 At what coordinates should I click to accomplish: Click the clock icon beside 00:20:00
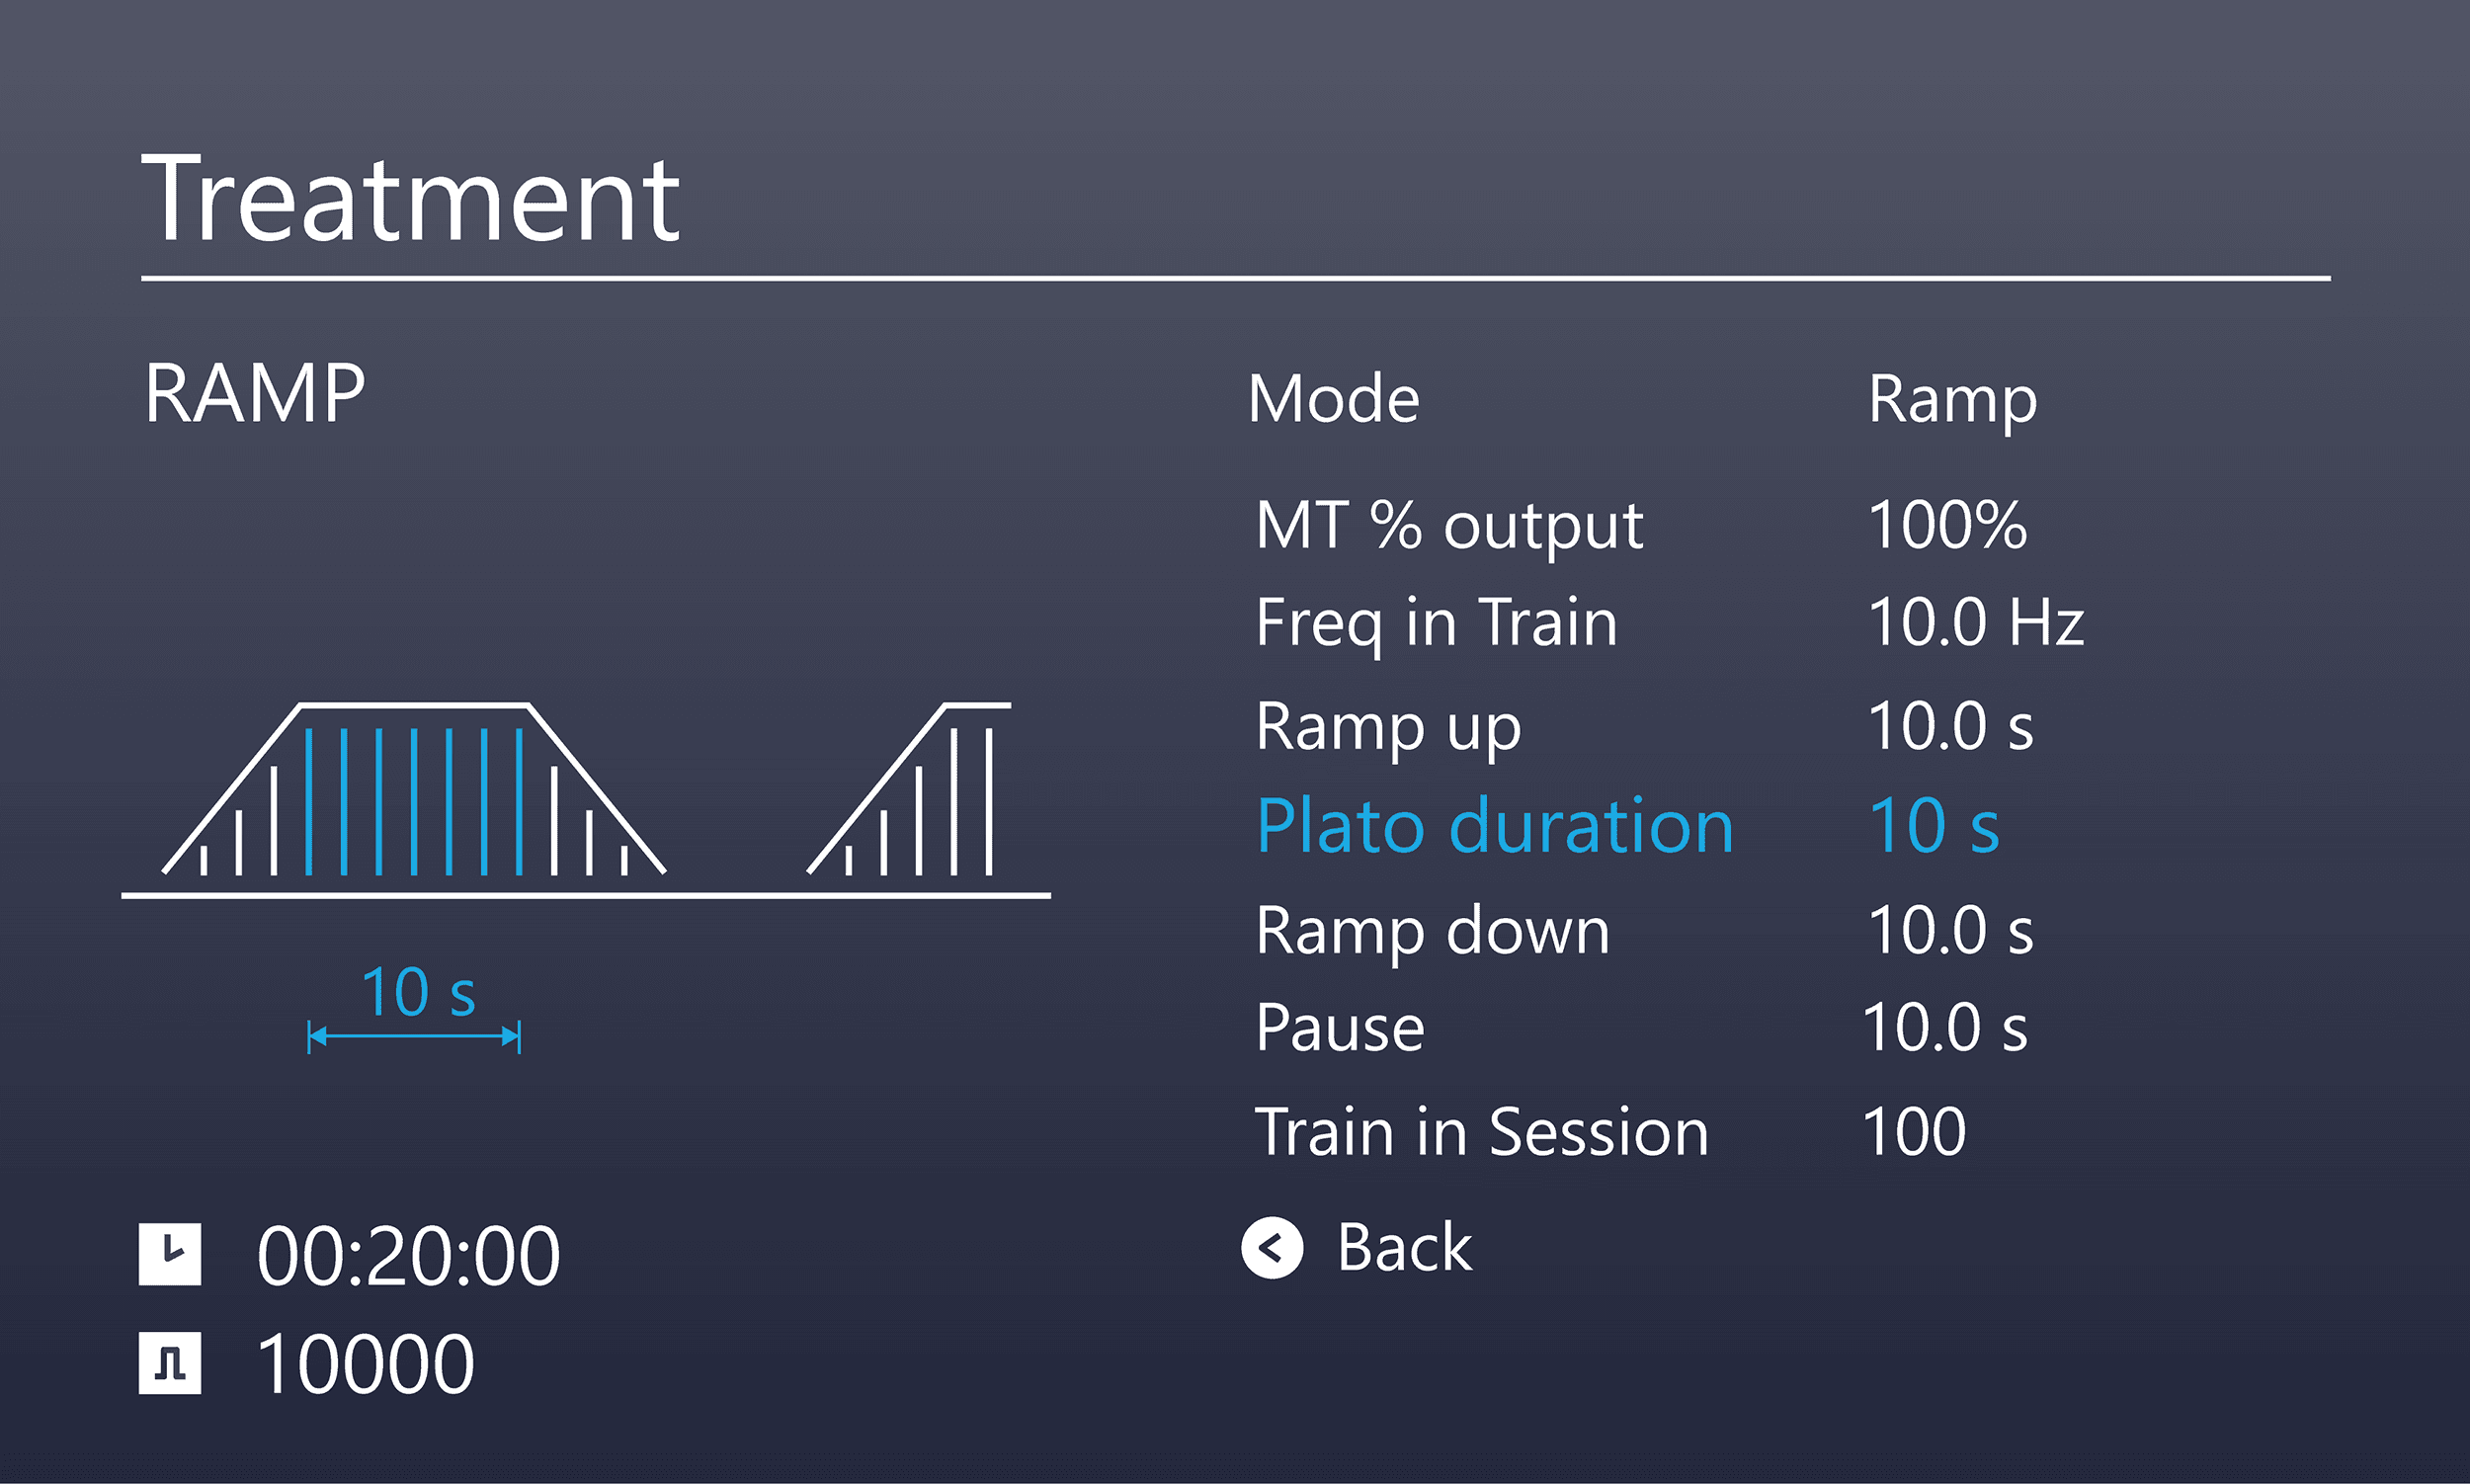pos(170,1254)
